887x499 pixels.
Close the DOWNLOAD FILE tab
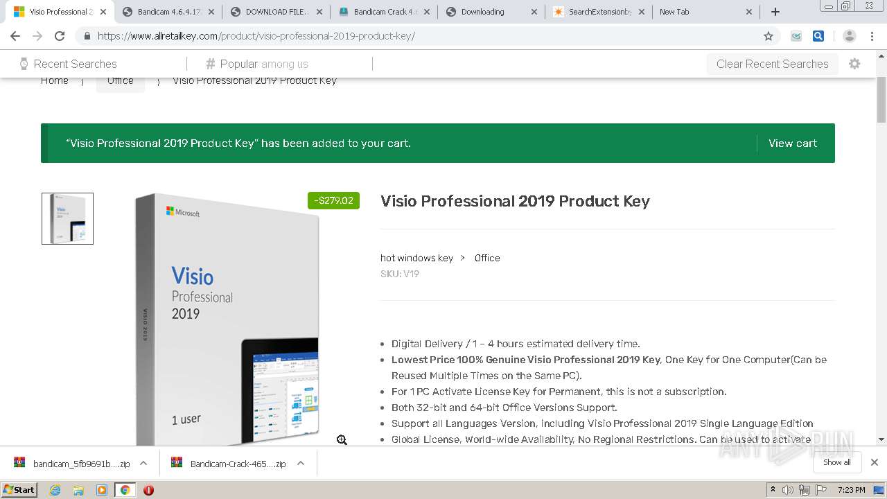pos(319,12)
